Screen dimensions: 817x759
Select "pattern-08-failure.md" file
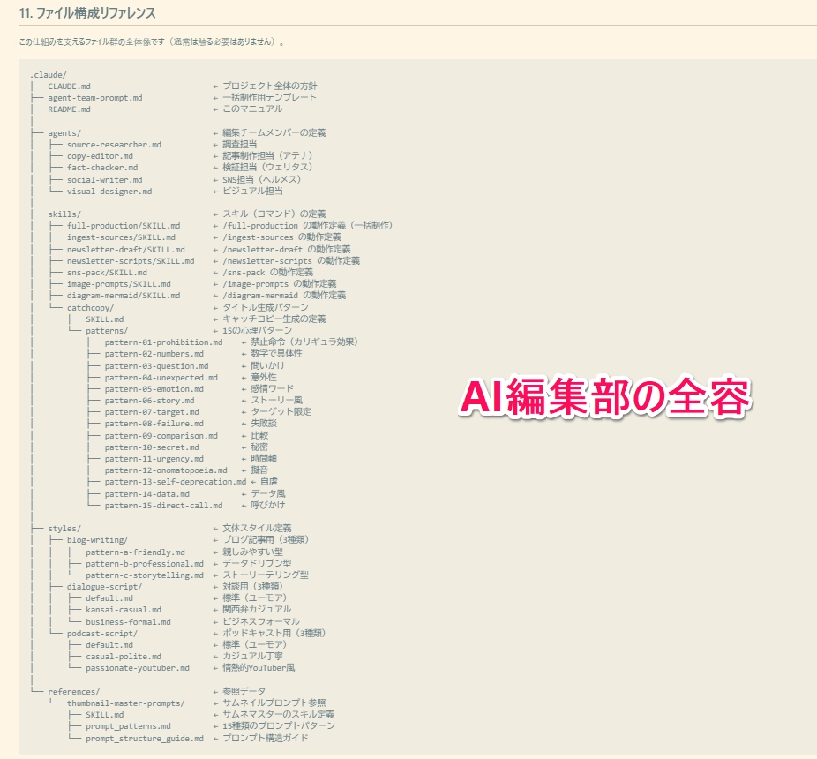(154, 424)
